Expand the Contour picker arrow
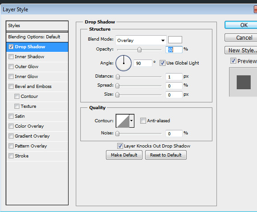 [x=132, y=121]
